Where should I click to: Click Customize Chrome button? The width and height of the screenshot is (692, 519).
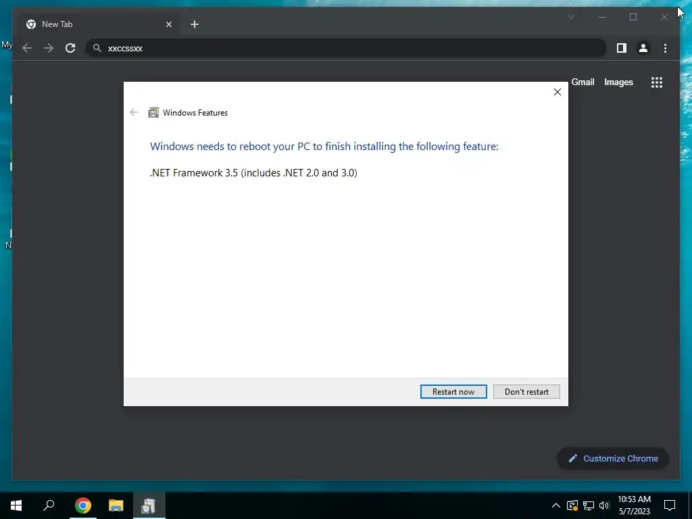pos(613,459)
